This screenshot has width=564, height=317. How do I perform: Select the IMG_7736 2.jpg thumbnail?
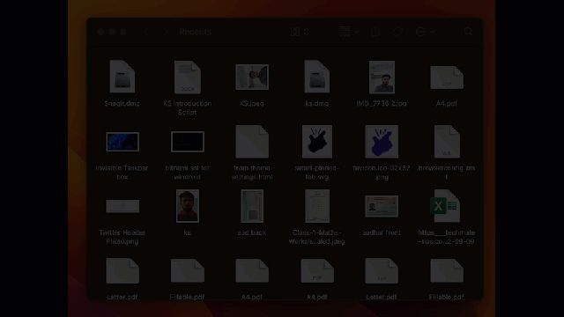tap(382, 77)
